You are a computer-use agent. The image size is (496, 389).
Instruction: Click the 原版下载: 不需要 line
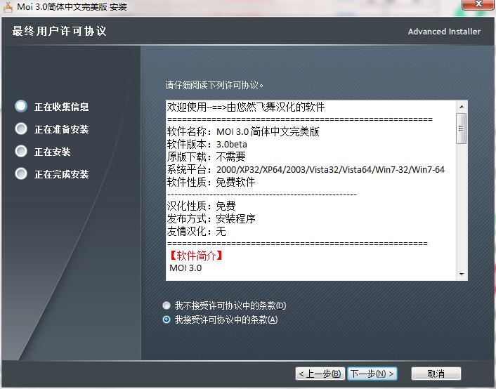tap(207, 157)
